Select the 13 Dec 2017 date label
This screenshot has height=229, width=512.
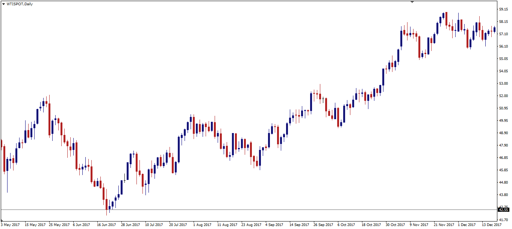[x=492, y=225]
